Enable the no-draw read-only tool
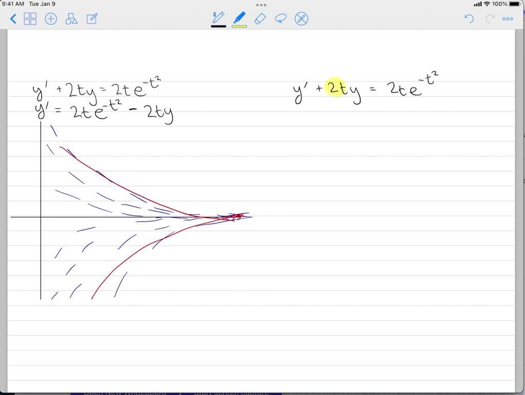 (301, 18)
